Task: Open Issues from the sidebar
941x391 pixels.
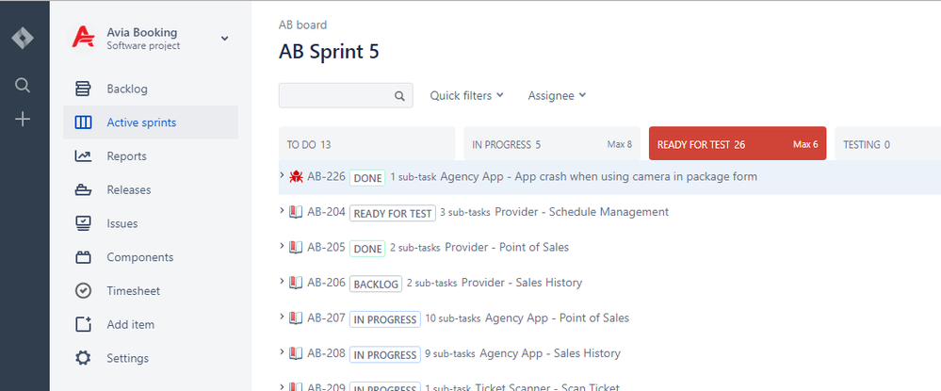Action: (151, 223)
